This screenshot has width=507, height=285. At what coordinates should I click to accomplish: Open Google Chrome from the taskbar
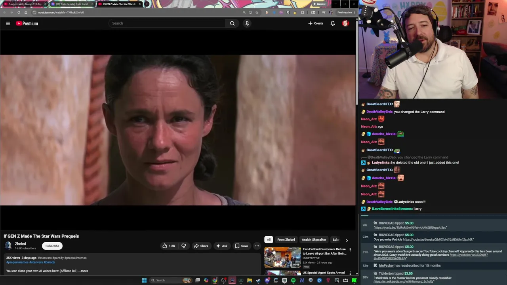pos(215,280)
